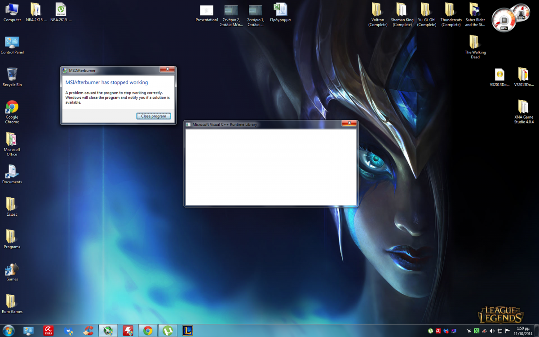Screen dimensions: 539x337
Task: Open the Action Center flag icon
Action: click(x=507, y=331)
